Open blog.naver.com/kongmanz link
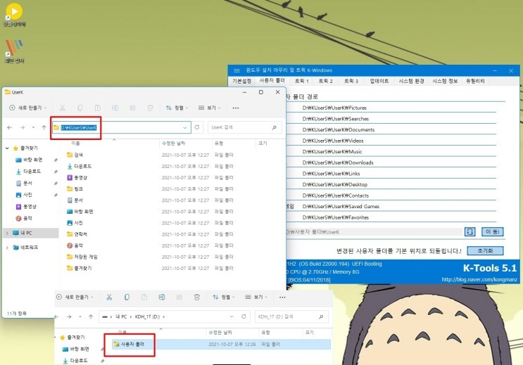This screenshot has width=523, height=365. click(x=479, y=279)
